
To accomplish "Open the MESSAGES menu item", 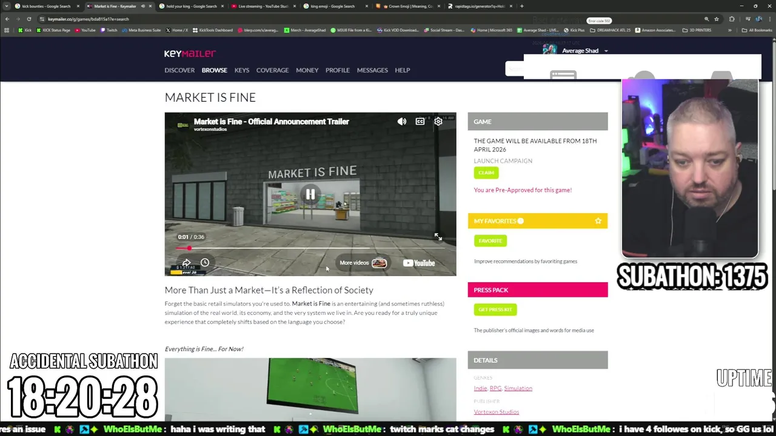I will coord(372,70).
